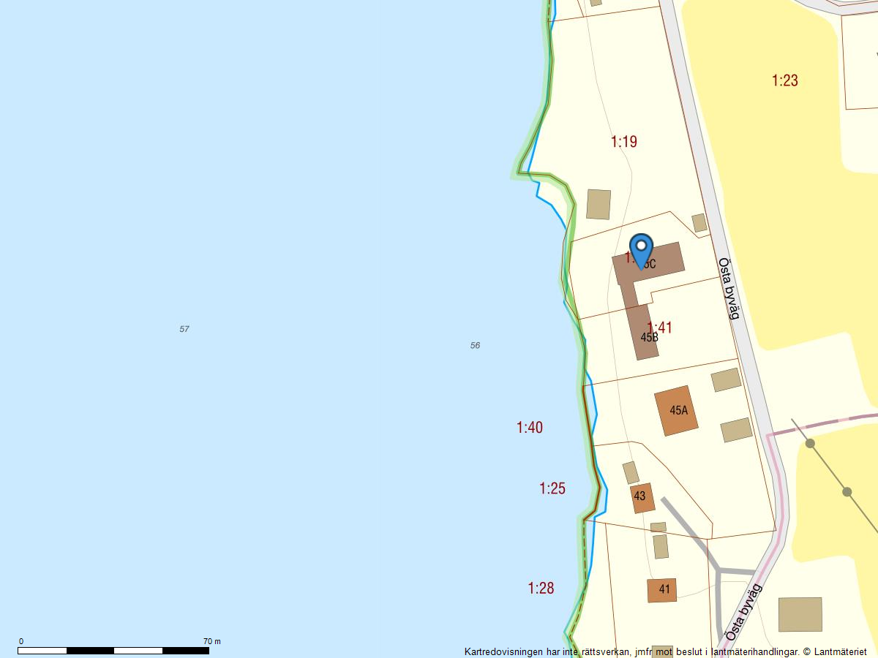Screen dimensions: 878x658
Task: Click the house numbered 43
Action: tap(642, 497)
